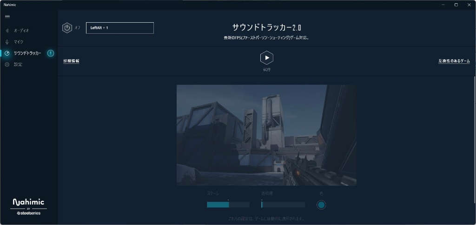Close the Nahimic window
The width and height of the screenshot is (476, 225).
pos(469,5)
